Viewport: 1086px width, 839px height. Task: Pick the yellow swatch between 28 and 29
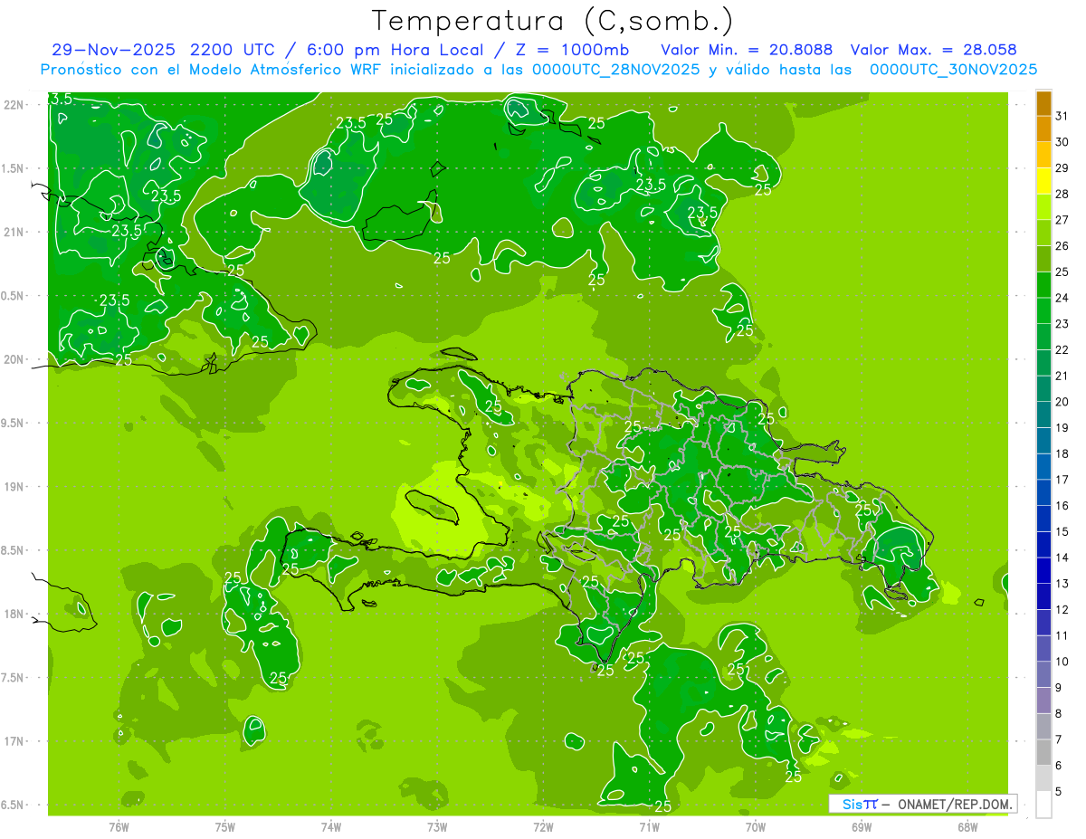1043,181
